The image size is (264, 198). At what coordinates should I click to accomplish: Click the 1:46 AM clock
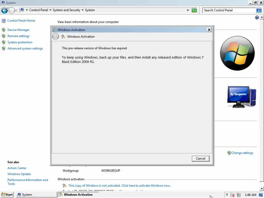pyautogui.click(x=251, y=195)
